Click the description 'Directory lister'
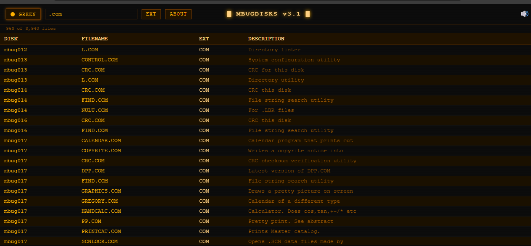Viewport: 531px width, 246px height. pos(274,50)
